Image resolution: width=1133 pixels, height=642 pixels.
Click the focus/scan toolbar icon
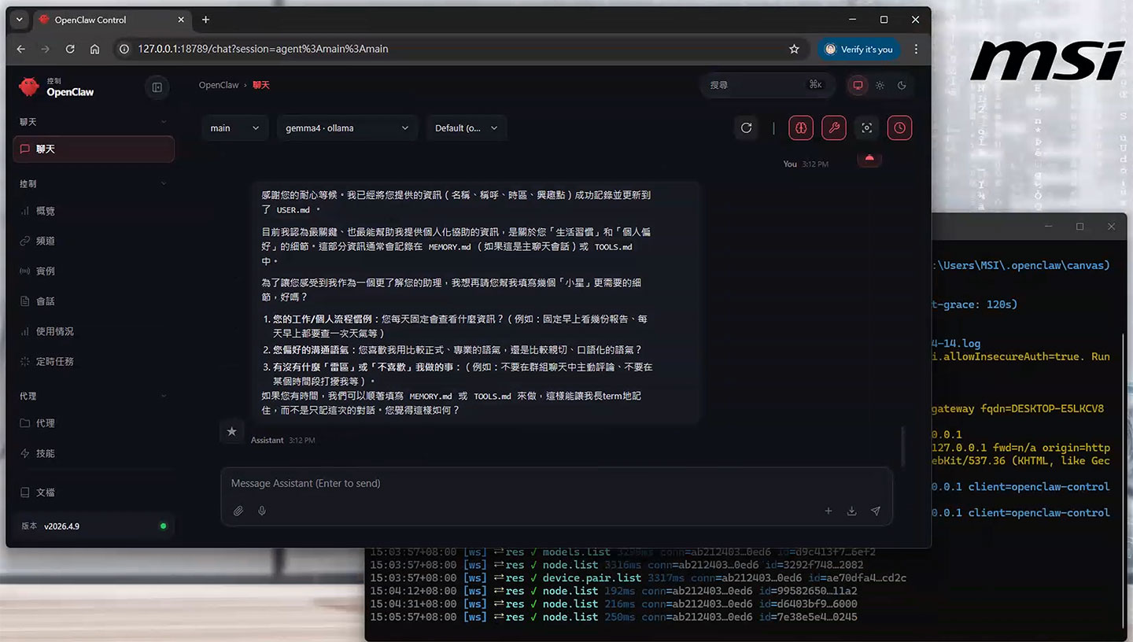(x=865, y=127)
